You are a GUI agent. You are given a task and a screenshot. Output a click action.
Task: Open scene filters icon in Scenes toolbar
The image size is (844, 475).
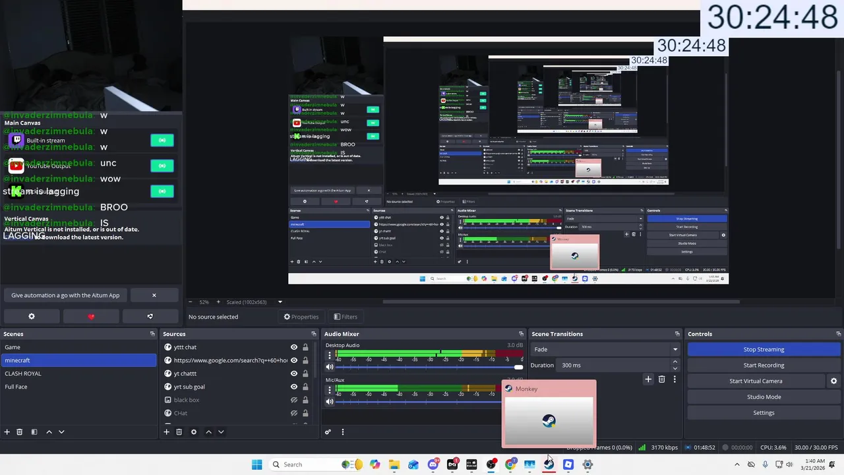(34, 431)
